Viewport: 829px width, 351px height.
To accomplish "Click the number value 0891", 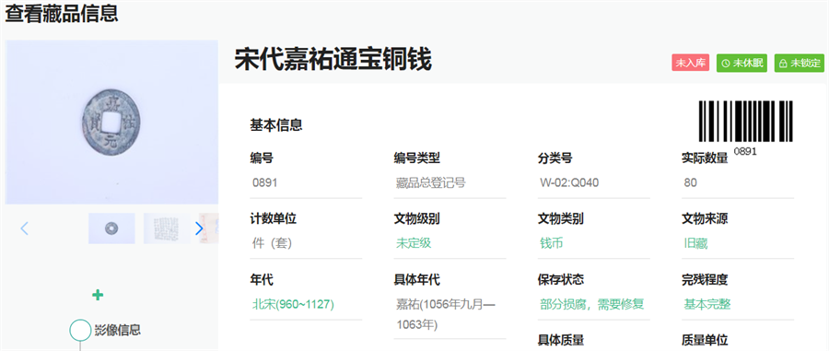I will pos(265,183).
